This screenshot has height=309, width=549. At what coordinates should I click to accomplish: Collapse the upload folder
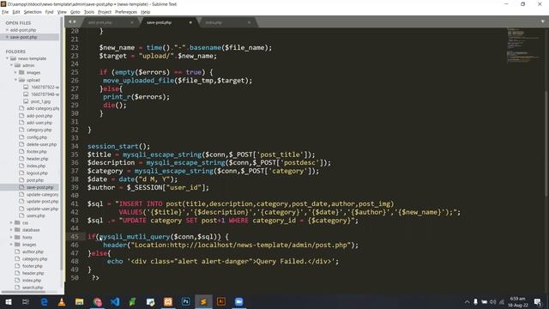point(15,80)
